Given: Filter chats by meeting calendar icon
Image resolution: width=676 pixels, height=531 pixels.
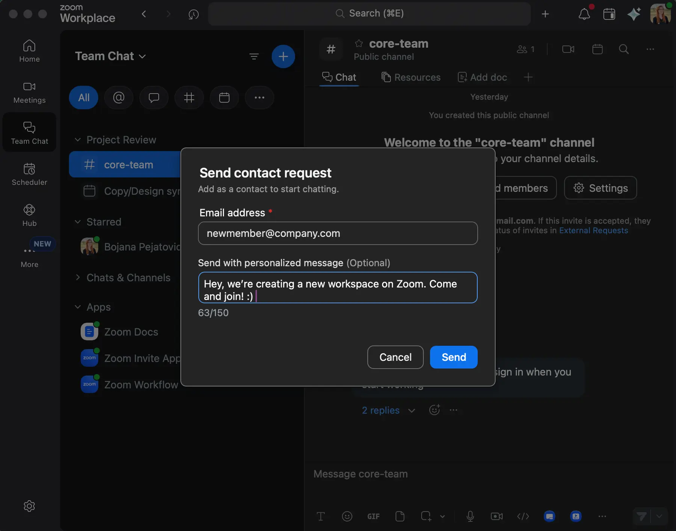Looking at the screenshot, I should pos(224,98).
